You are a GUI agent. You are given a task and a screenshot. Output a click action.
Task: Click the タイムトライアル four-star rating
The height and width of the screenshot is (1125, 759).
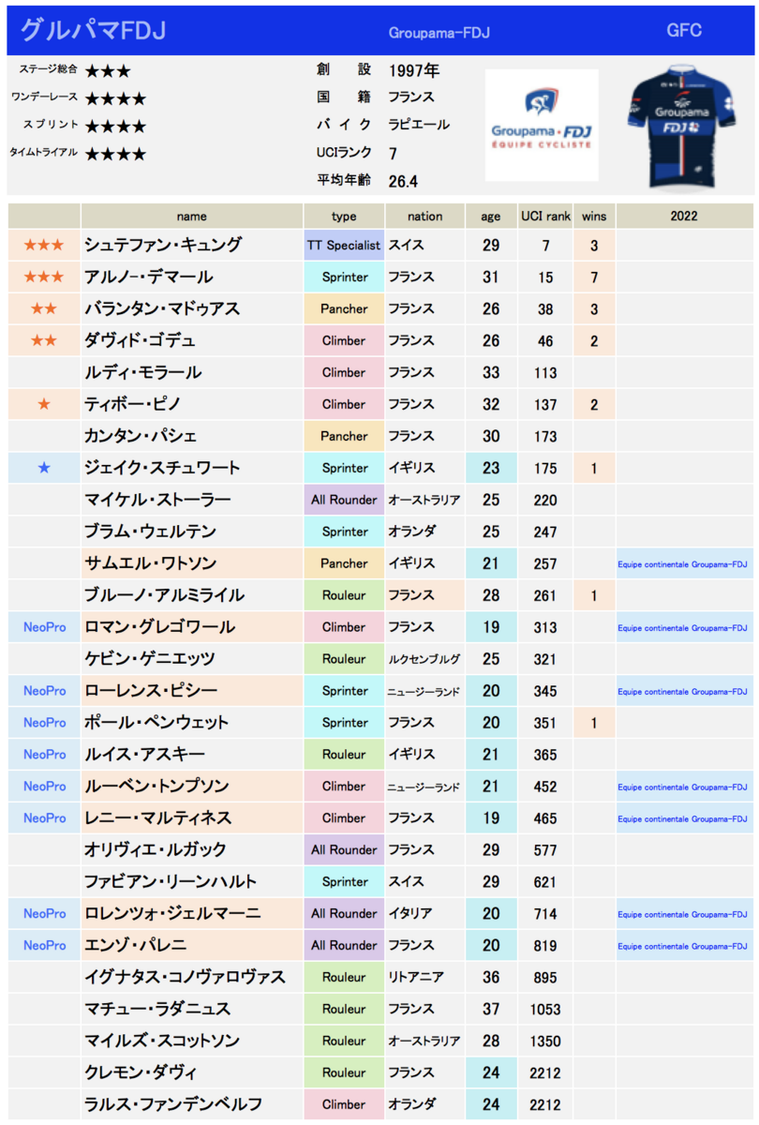115,154
